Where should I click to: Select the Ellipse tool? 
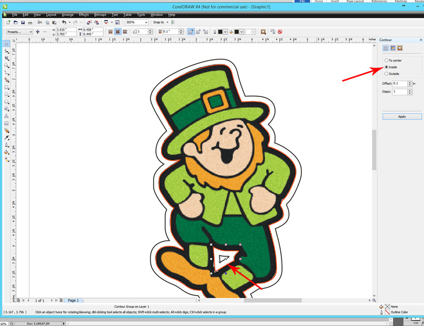click(x=6, y=94)
